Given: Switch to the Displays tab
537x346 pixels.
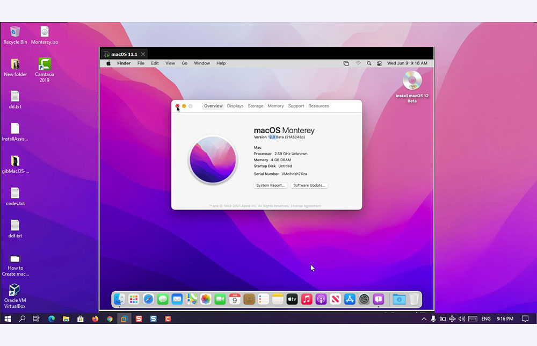Looking at the screenshot, I should [x=235, y=106].
